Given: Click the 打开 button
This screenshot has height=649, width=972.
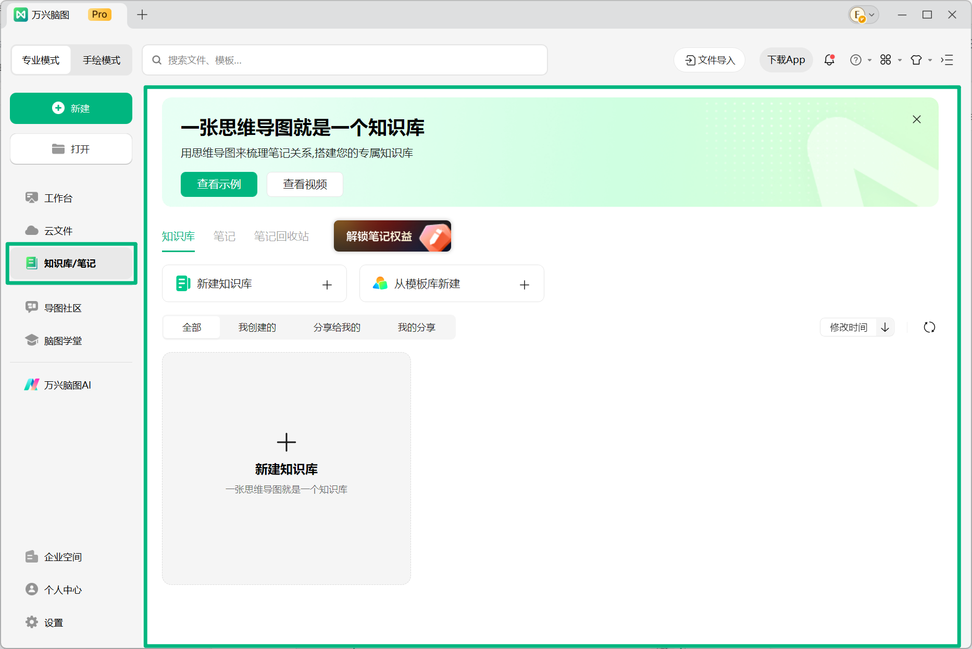Looking at the screenshot, I should point(71,149).
